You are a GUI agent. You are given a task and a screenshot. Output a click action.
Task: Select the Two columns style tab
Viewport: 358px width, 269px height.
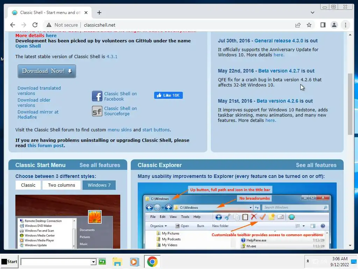(62, 185)
